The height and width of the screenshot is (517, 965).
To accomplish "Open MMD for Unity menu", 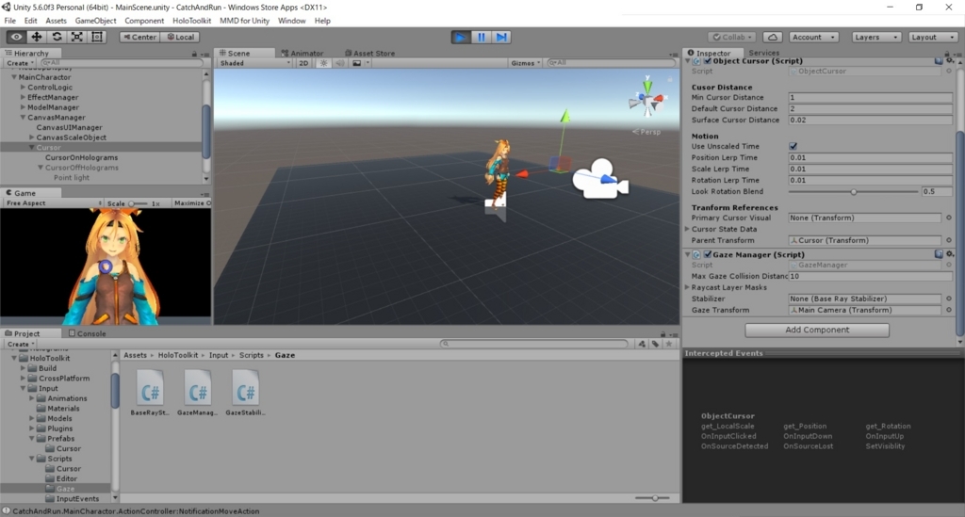I will pyautogui.click(x=244, y=21).
